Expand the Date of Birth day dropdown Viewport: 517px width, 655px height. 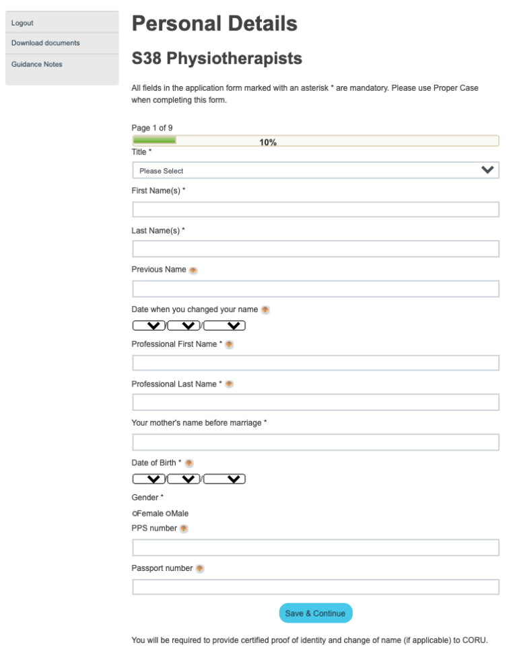tap(148, 478)
